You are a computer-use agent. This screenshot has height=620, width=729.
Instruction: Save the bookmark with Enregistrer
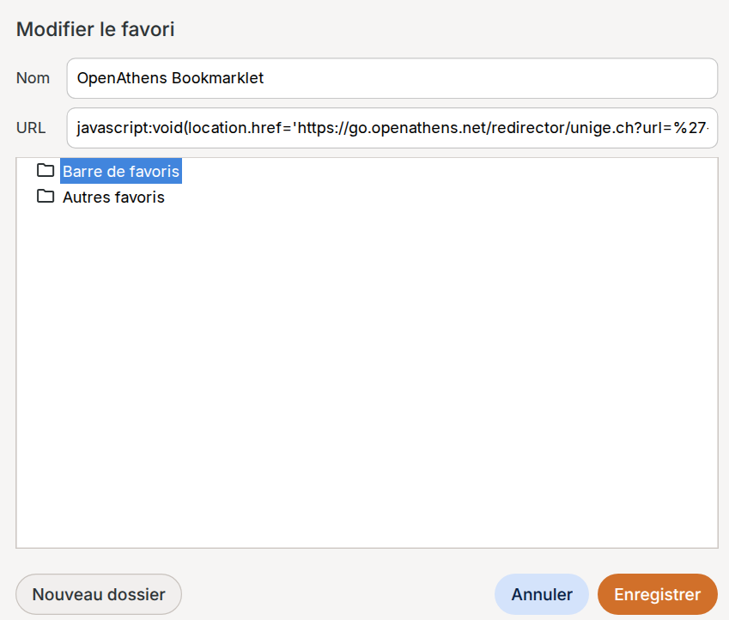point(657,594)
